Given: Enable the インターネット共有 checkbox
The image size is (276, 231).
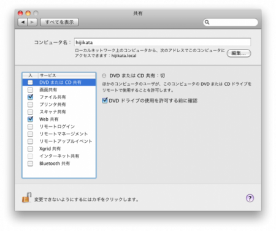Looking at the screenshot, I should tap(30, 156).
